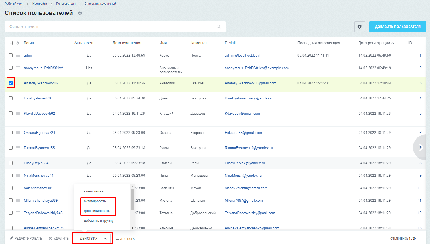The image size is (430, 244).
Task: Click 'Добавить пользователя' button
Action: 398,27
